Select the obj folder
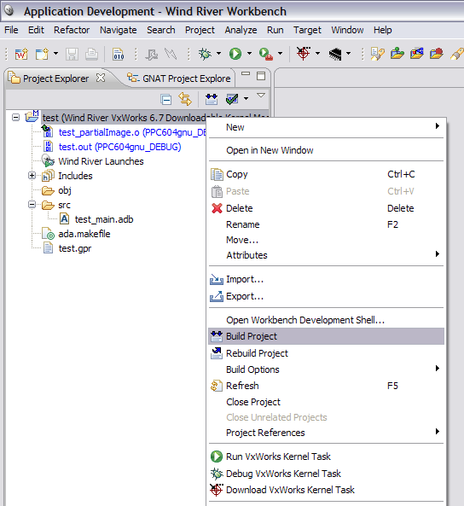 (x=65, y=190)
